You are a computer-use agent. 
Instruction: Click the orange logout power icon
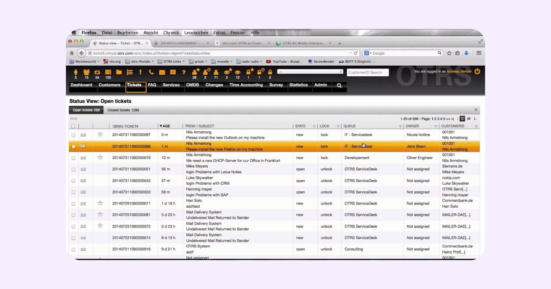point(477,71)
